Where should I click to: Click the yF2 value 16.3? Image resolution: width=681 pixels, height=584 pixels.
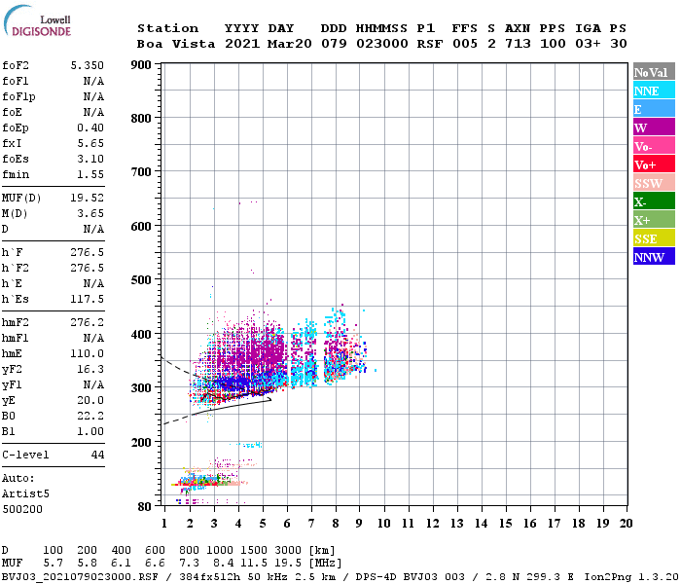(90, 369)
